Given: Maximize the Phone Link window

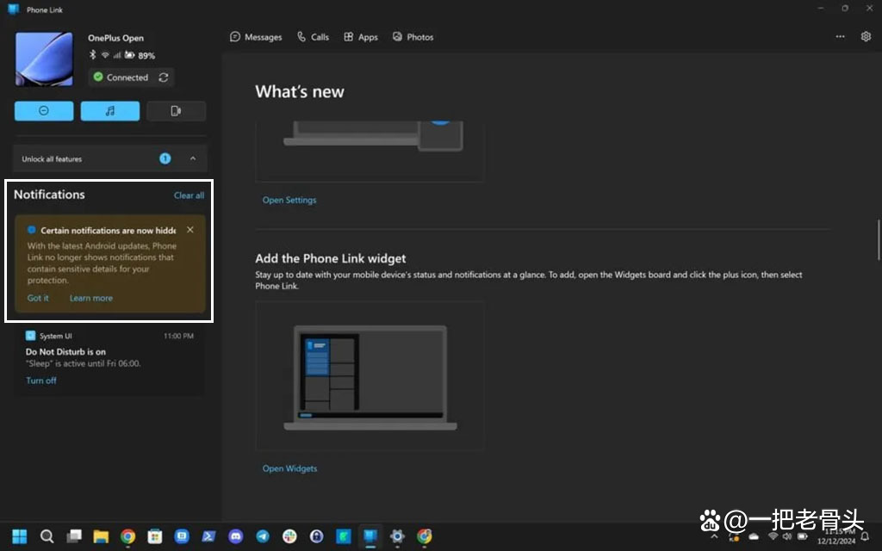Looking at the screenshot, I should click(845, 9).
